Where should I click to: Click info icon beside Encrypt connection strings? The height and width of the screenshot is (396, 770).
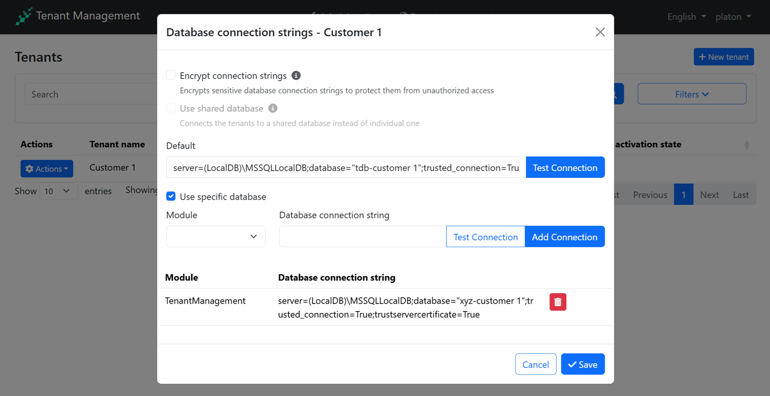tap(296, 76)
